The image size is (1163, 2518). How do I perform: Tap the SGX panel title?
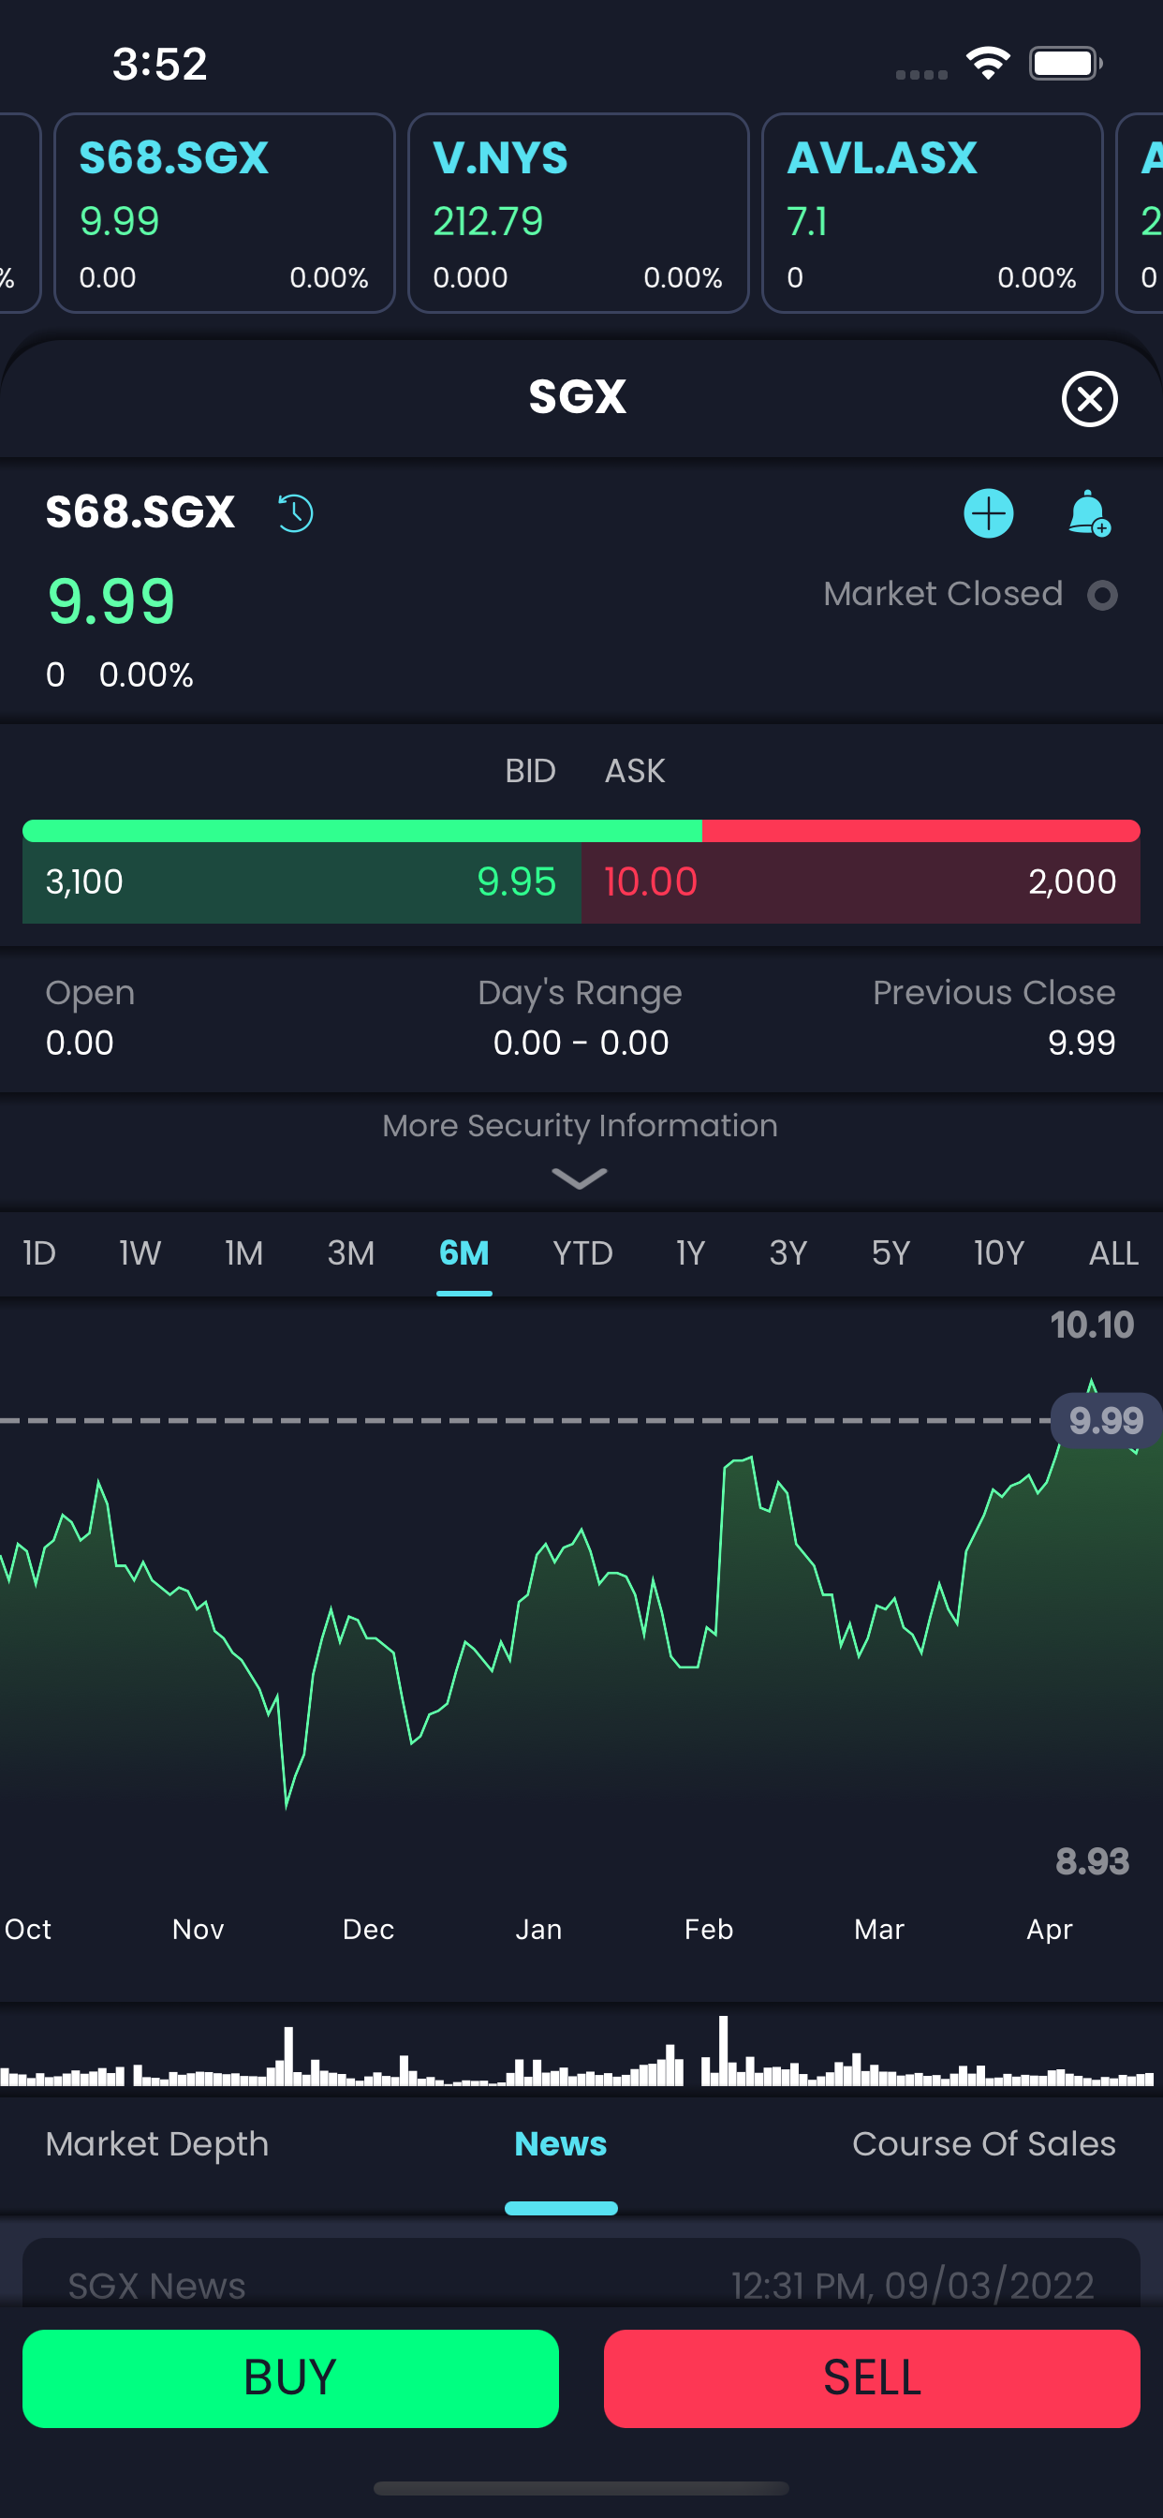578,396
